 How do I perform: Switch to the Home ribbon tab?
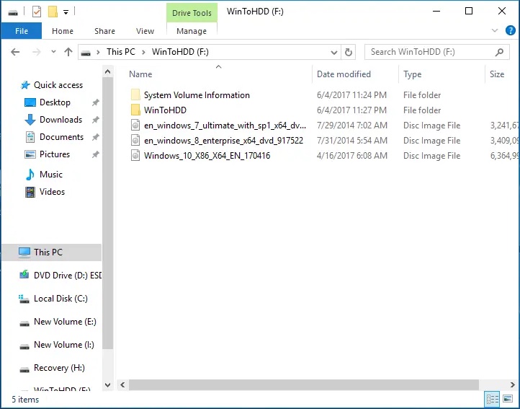[x=63, y=31]
